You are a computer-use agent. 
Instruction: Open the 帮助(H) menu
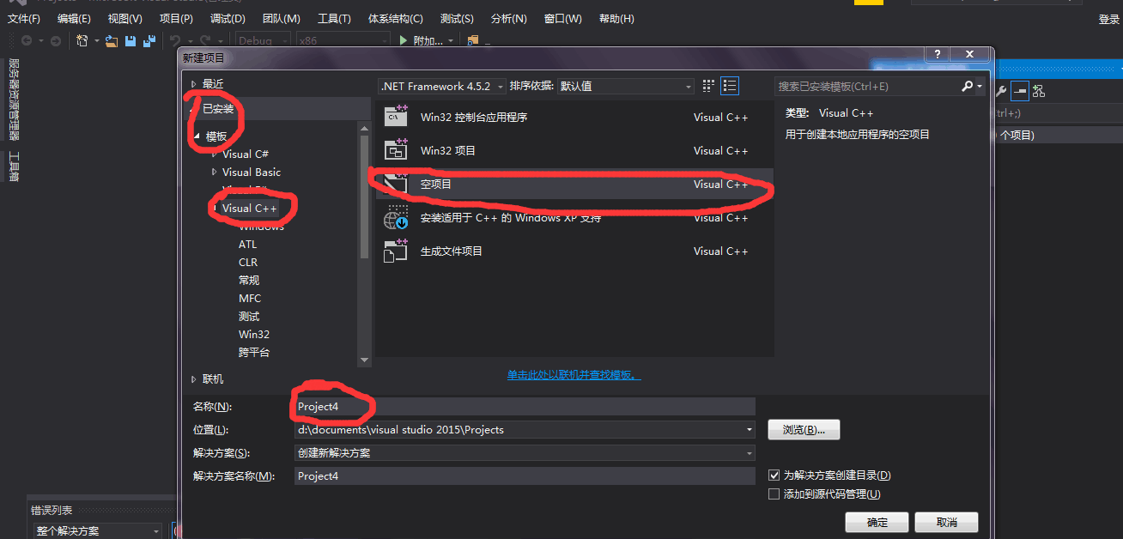[616, 18]
